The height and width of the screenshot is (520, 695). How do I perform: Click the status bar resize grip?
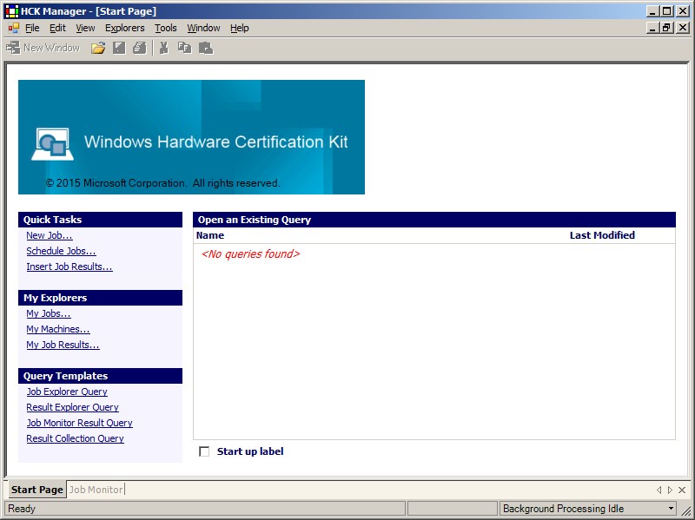pos(685,510)
